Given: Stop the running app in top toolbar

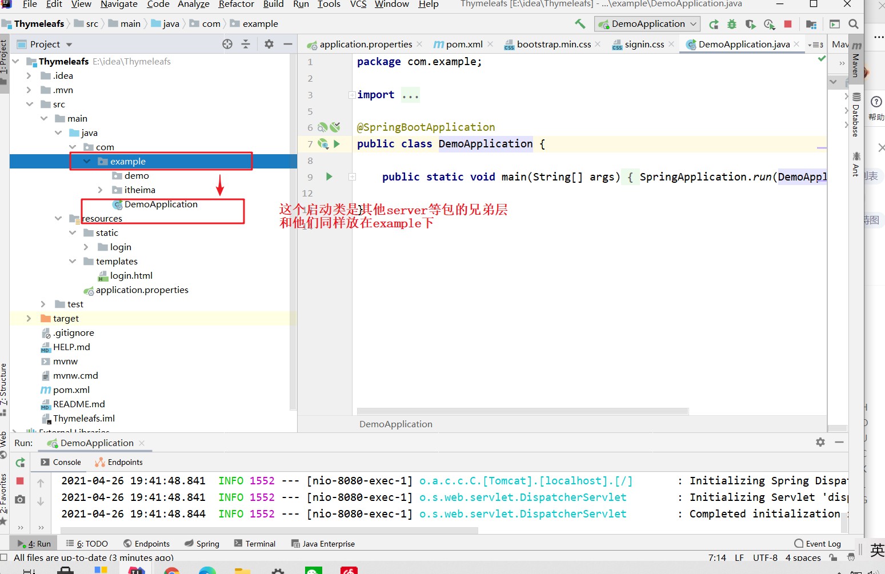Looking at the screenshot, I should pyautogui.click(x=788, y=24).
